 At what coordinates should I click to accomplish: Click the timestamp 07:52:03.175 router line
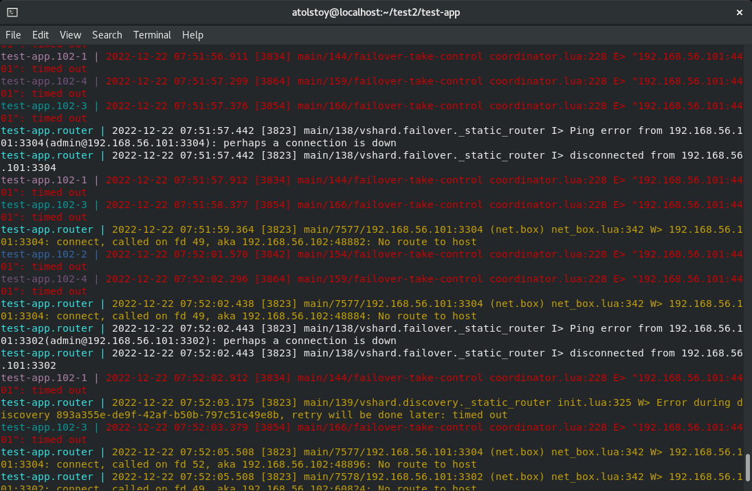pyautogui.click(x=217, y=402)
